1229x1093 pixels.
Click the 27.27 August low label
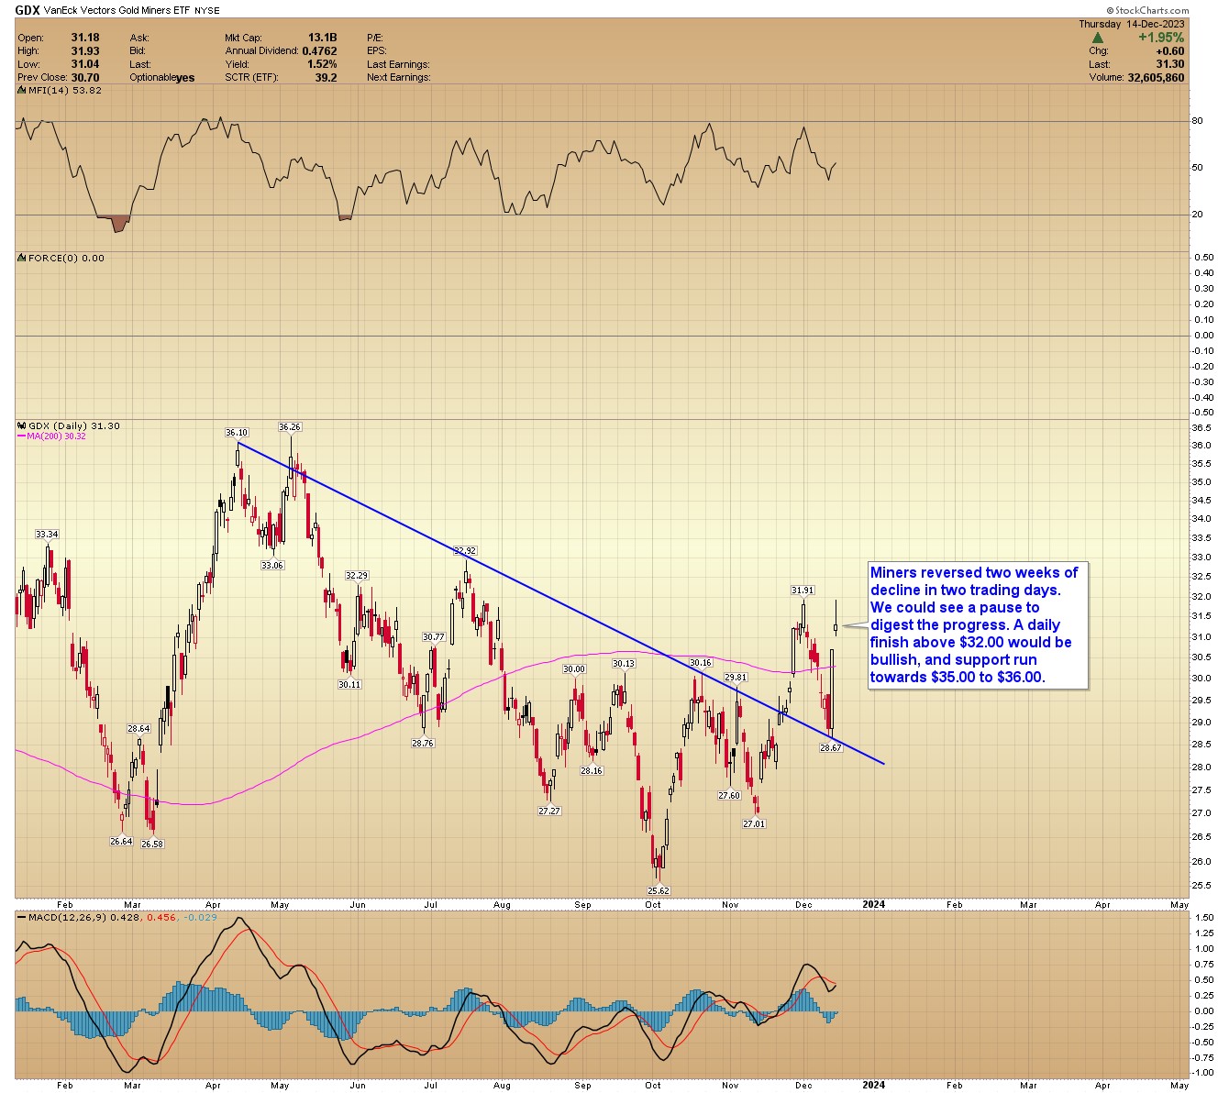click(x=548, y=811)
